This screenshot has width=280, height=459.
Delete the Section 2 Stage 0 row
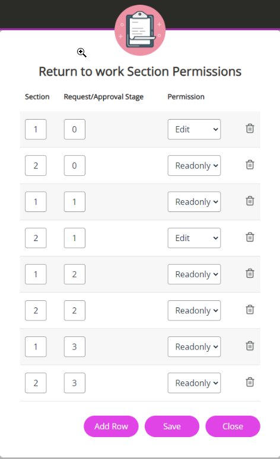point(250,165)
